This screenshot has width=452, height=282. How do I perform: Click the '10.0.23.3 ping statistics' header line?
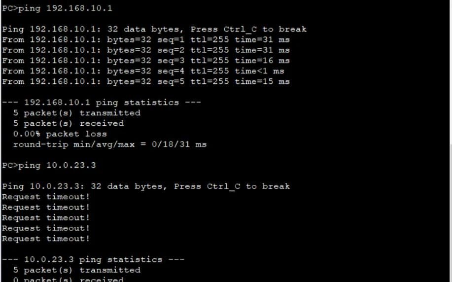[x=93, y=259]
